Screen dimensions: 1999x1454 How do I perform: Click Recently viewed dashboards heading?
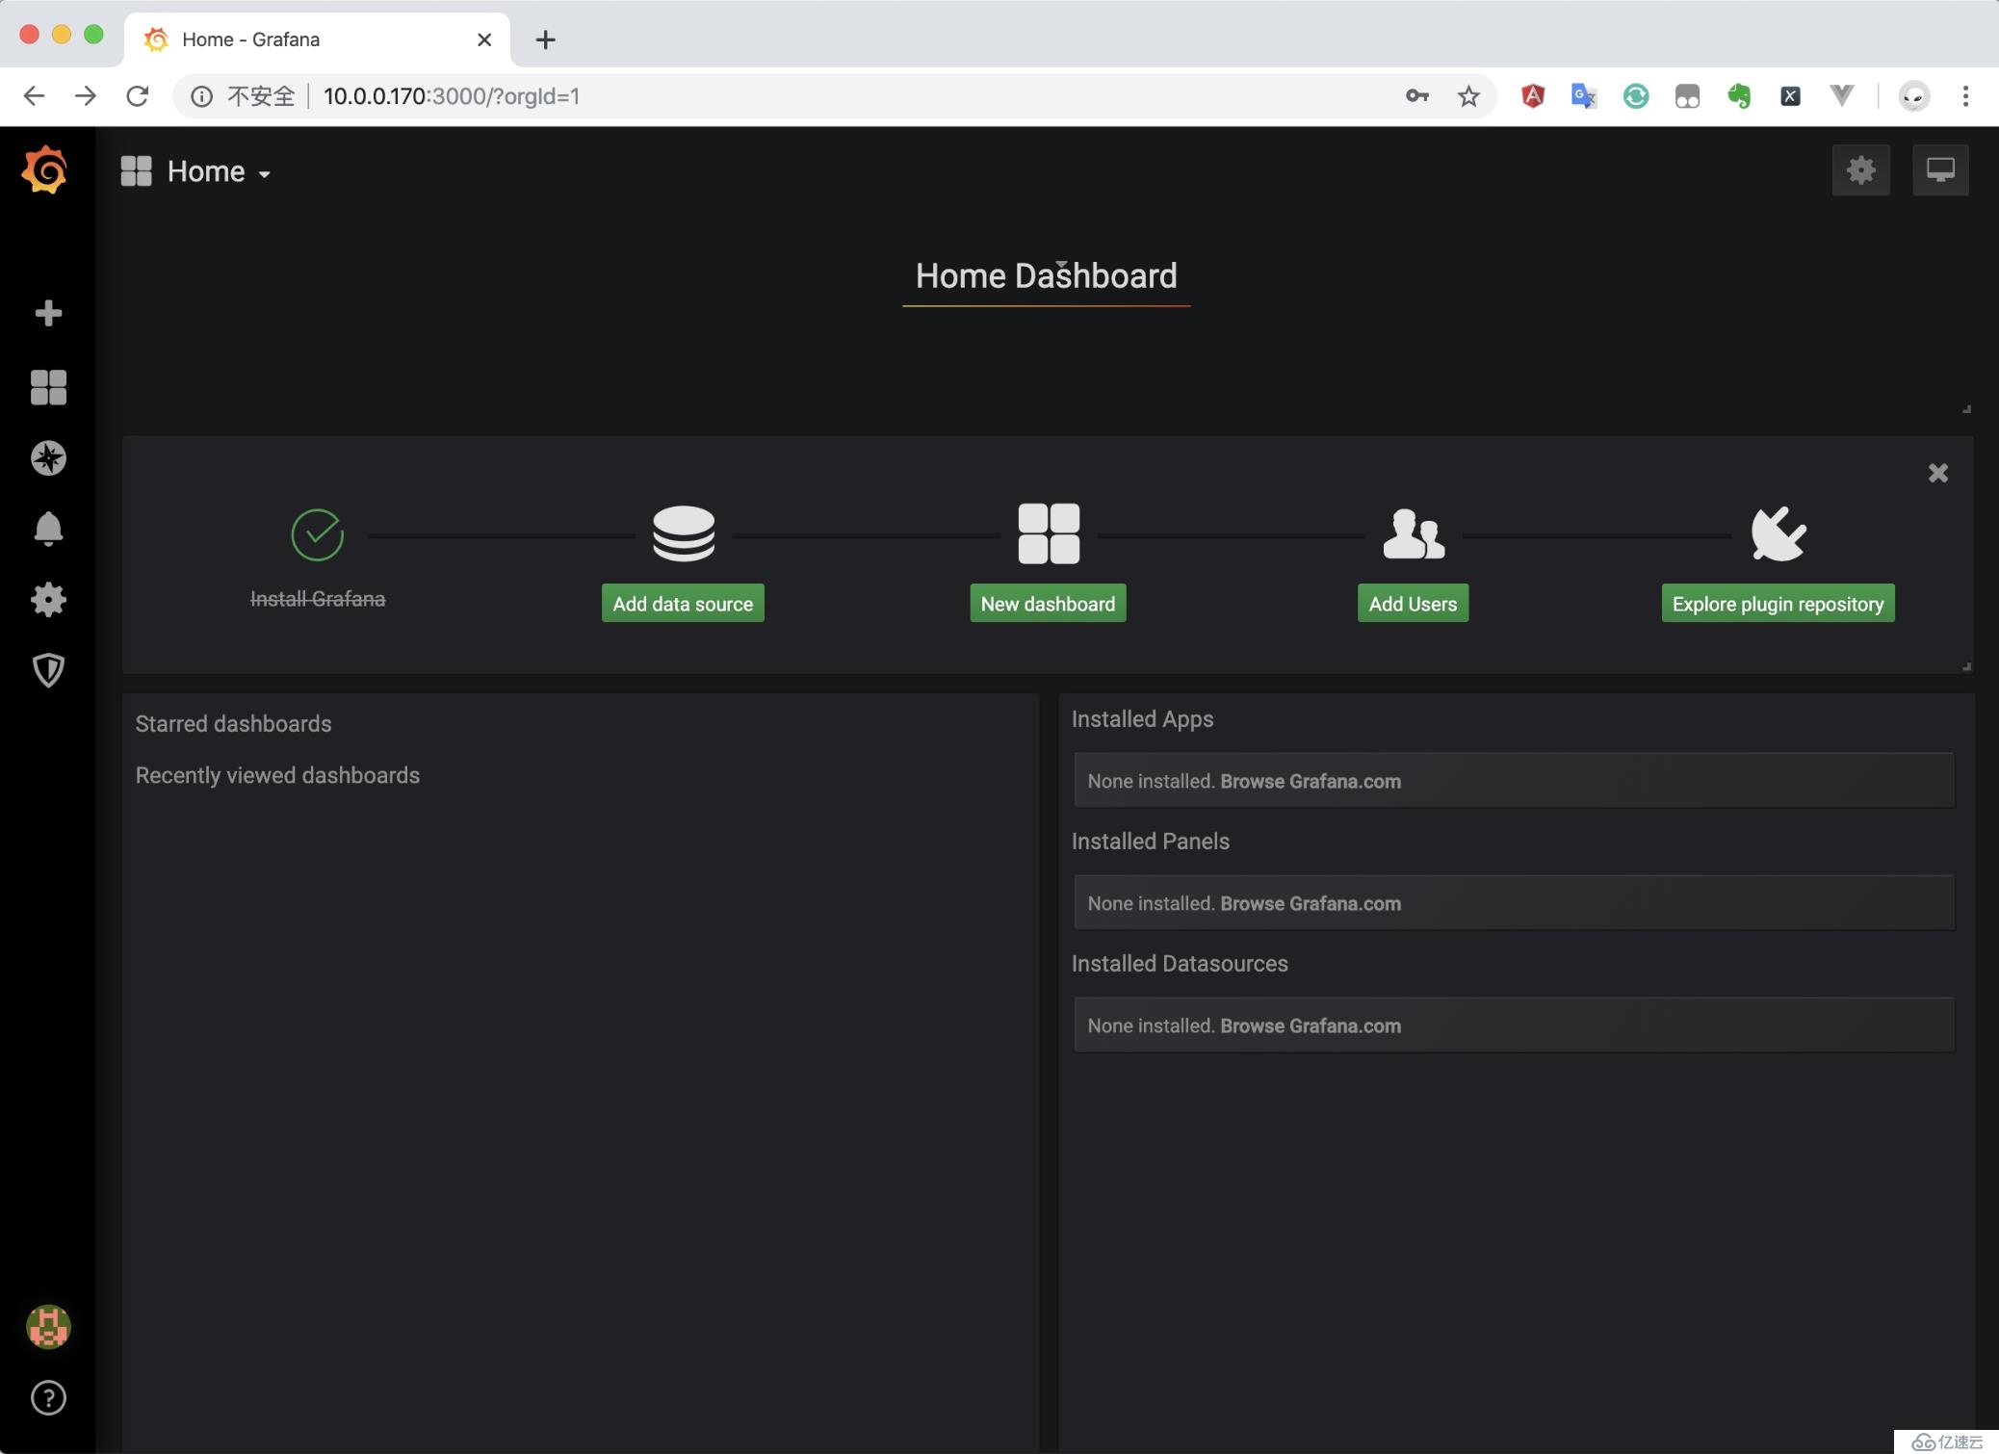277,775
